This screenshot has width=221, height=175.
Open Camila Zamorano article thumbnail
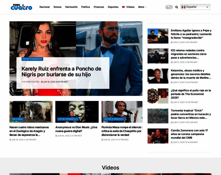click(x=158, y=136)
